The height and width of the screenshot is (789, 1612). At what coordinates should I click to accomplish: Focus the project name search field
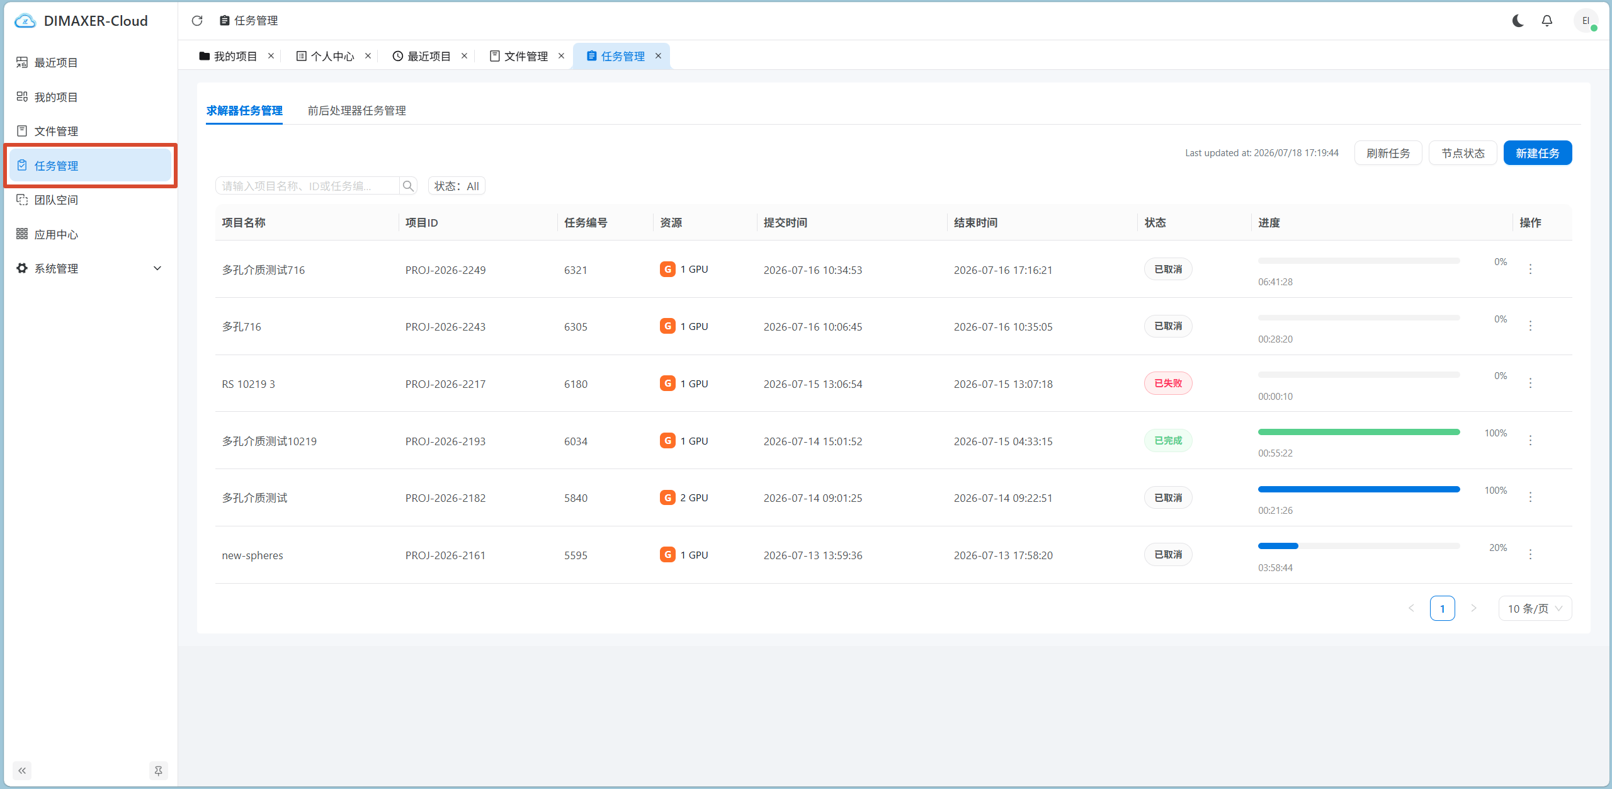click(309, 186)
